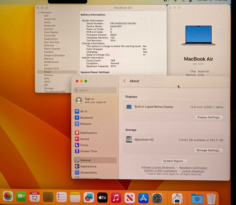
Task: Open Calendar showing MAR 12
Action: coord(35,197)
